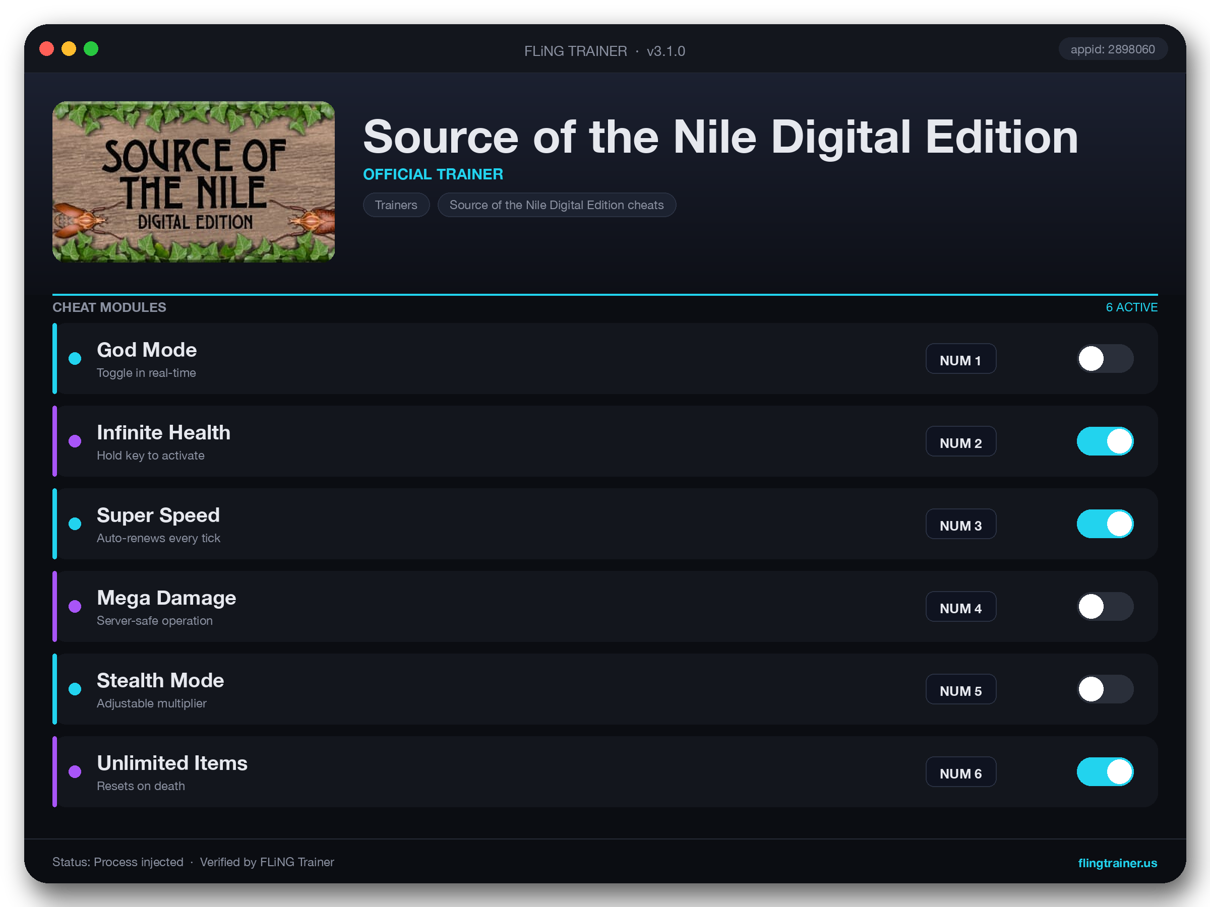Click the NUM 3 hotkey button
Image resolution: width=1210 pixels, height=907 pixels.
(960, 524)
